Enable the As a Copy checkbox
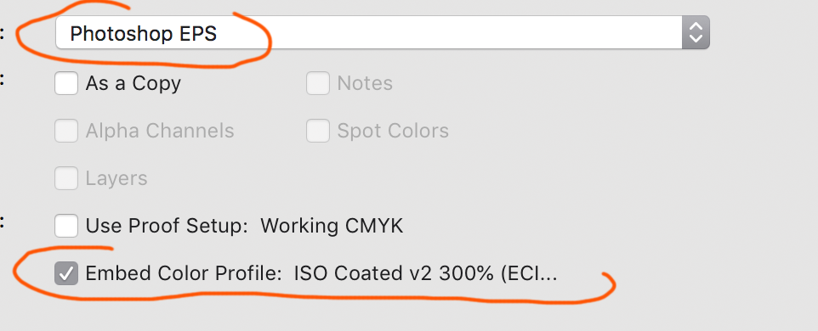This screenshot has width=818, height=331. pyautogui.click(x=66, y=83)
